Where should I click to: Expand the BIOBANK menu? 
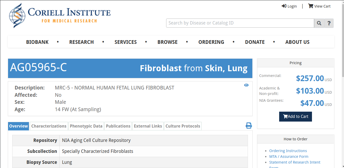[x=37, y=42]
